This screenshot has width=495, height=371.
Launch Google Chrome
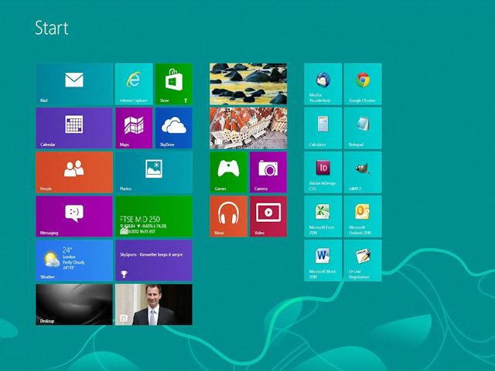tap(362, 84)
